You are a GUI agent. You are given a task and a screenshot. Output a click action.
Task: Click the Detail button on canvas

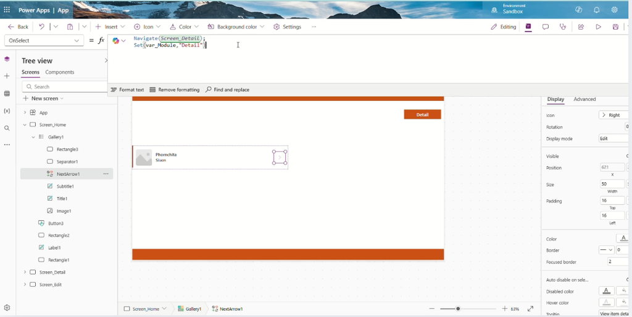click(422, 114)
